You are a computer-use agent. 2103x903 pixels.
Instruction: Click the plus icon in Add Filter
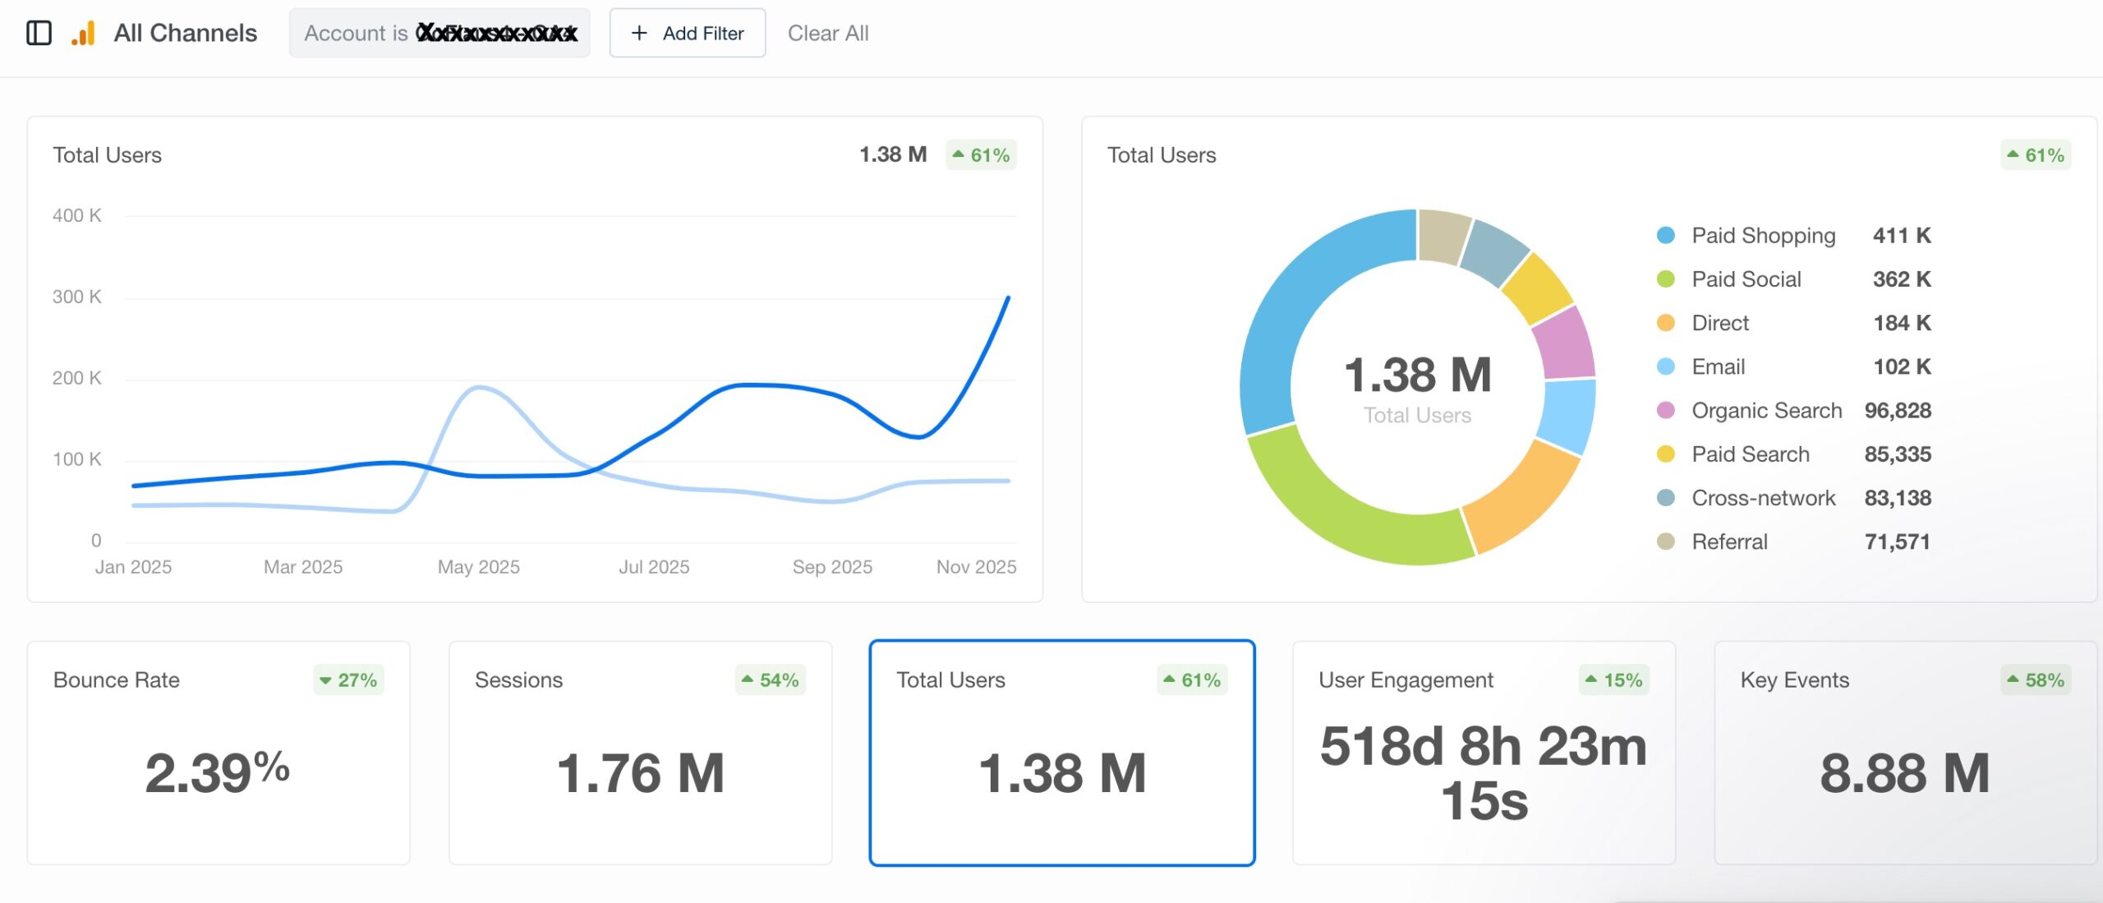pyautogui.click(x=639, y=33)
